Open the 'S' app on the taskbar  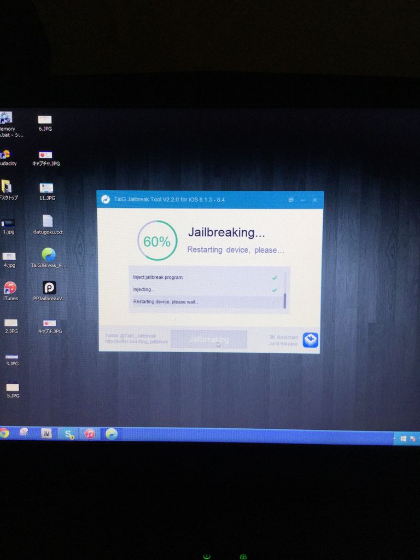point(68,434)
